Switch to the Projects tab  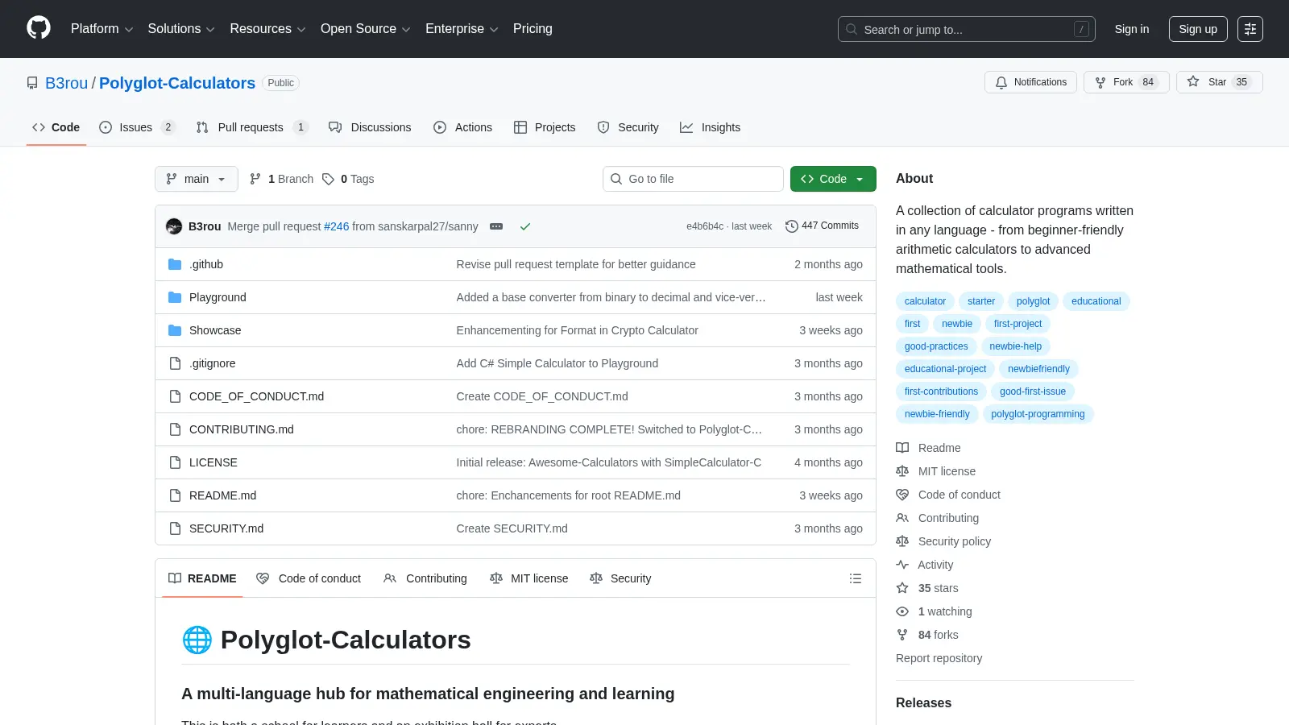click(x=545, y=127)
